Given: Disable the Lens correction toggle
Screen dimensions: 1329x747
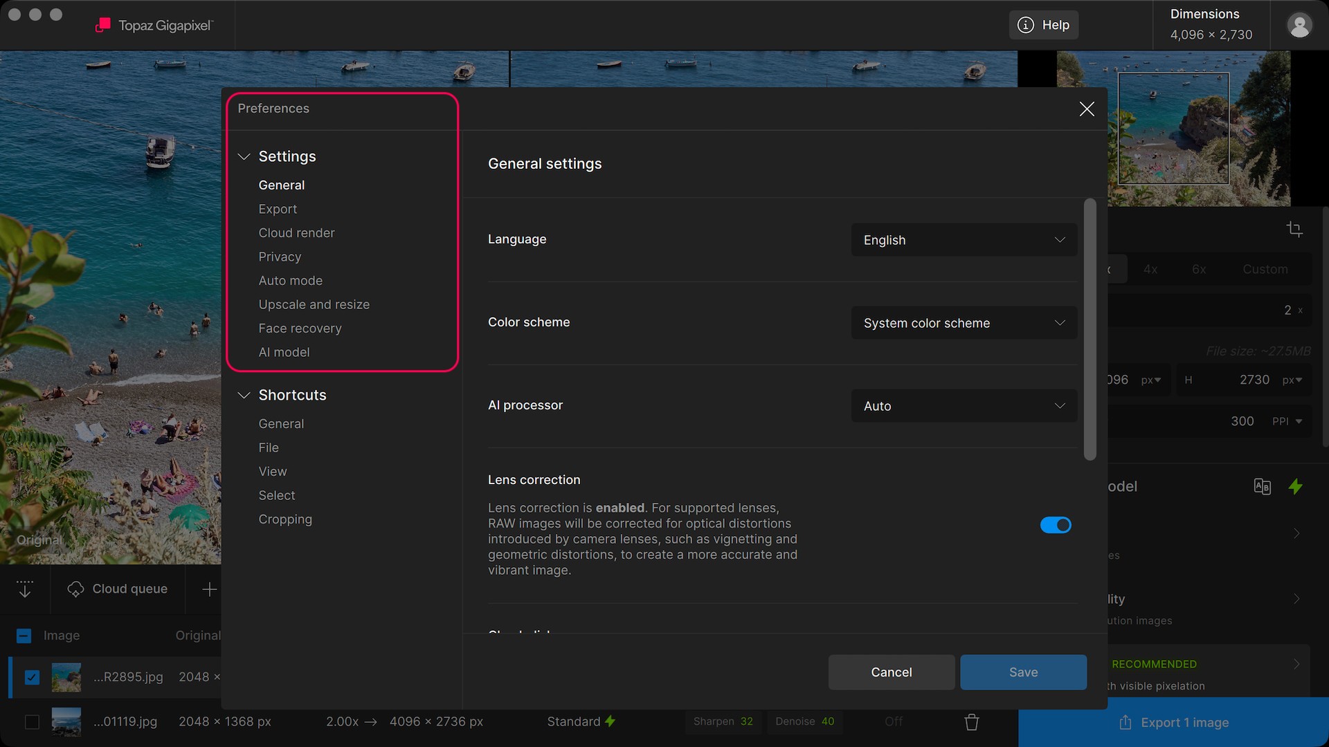Looking at the screenshot, I should pyautogui.click(x=1056, y=525).
